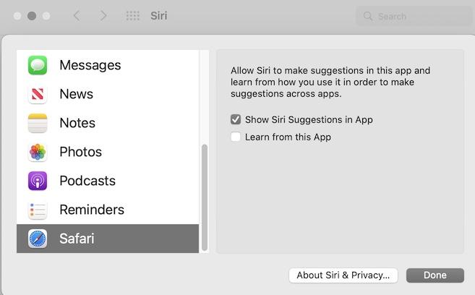The width and height of the screenshot is (475, 295).
Task: Pick the Notes label in the list
Action: [x=77, y=123]
